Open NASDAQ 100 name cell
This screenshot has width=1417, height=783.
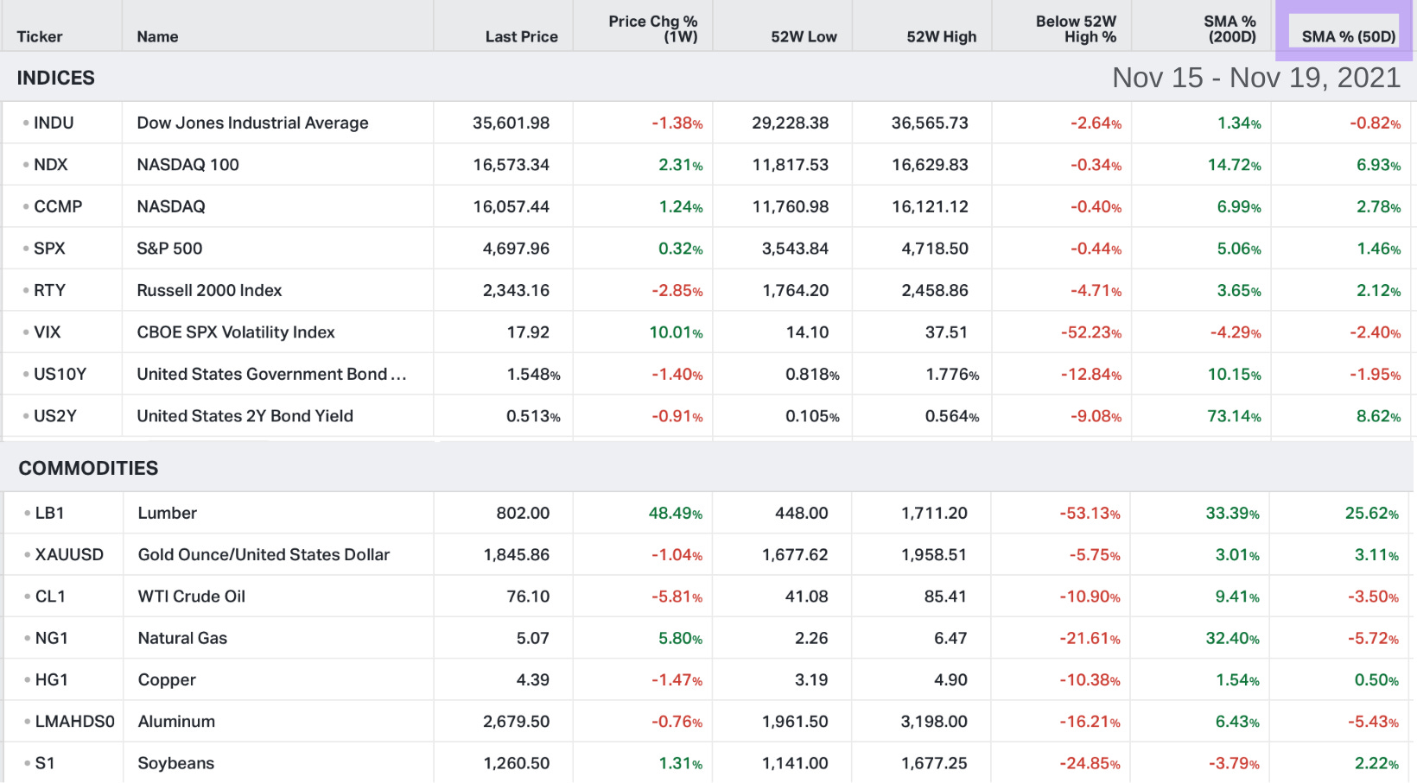click(x=187, y=164)
